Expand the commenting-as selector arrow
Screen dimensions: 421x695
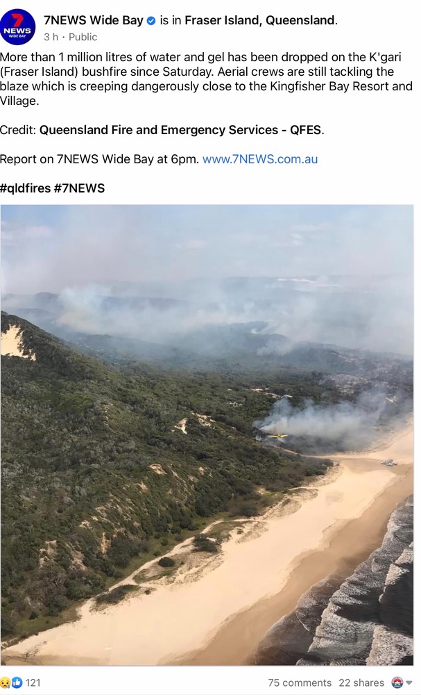click(x=409, y=683)
